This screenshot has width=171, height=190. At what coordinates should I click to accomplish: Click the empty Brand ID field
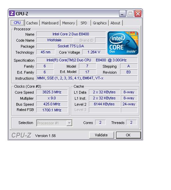100,40
